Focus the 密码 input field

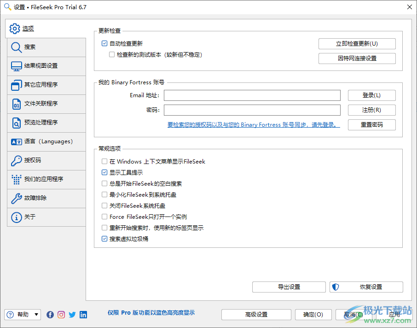(x=252, y=110)
